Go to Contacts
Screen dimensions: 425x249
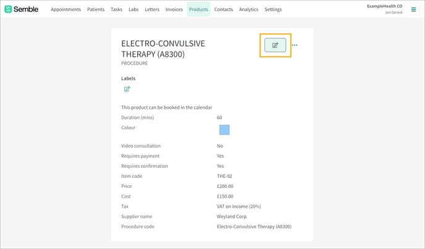click(224, 9)
